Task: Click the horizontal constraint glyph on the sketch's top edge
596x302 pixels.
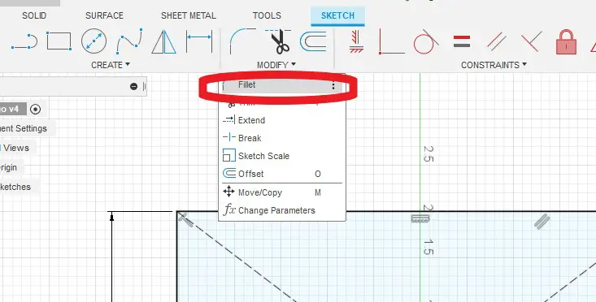Action: coord(420,218)
